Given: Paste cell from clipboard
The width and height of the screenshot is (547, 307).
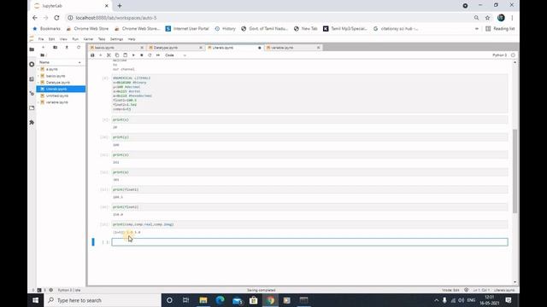Looking at the screenshot, I should point(126,55).
